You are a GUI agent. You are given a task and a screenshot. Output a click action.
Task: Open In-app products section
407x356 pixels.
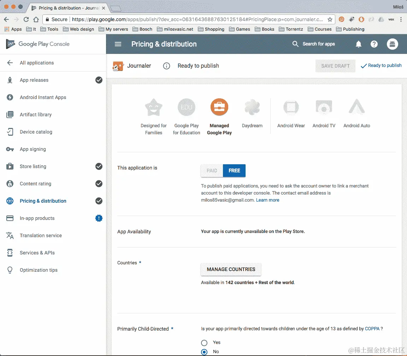[x=37, y=218]
